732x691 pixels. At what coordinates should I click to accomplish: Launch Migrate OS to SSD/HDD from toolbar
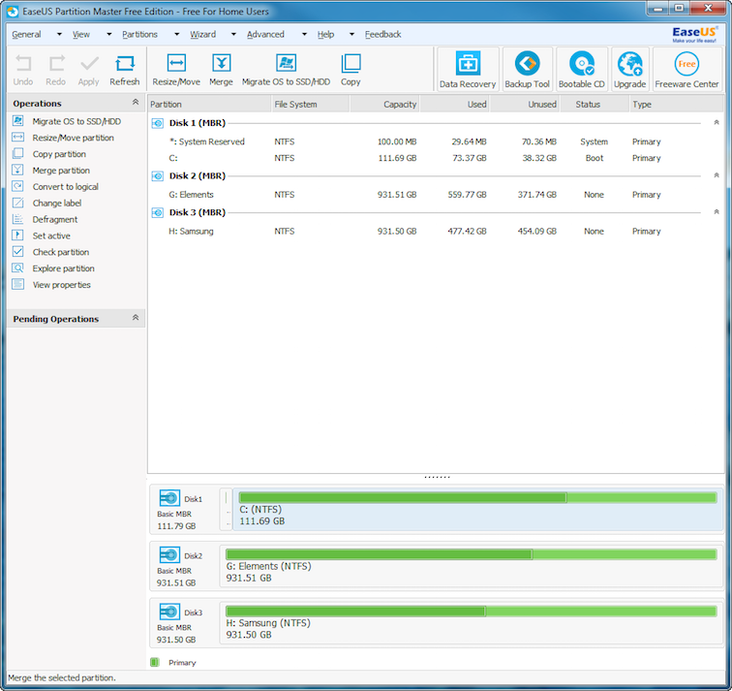(286, 71)
